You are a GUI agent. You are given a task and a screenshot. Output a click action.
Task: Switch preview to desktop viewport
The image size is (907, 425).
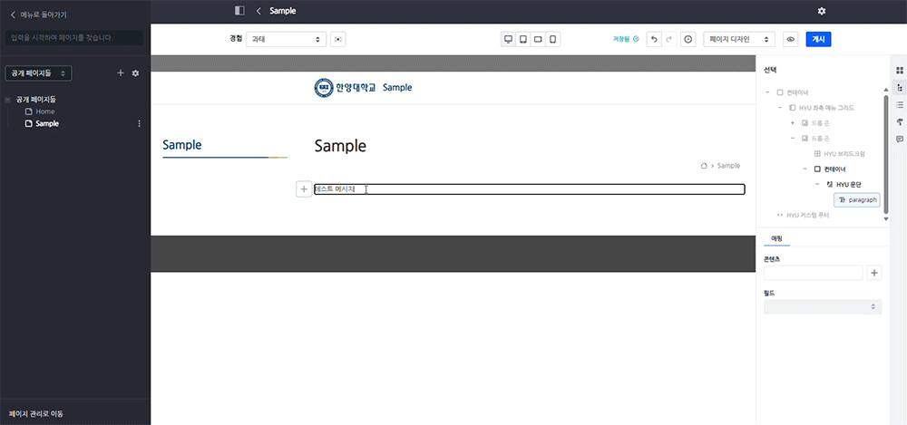(509, 40)
